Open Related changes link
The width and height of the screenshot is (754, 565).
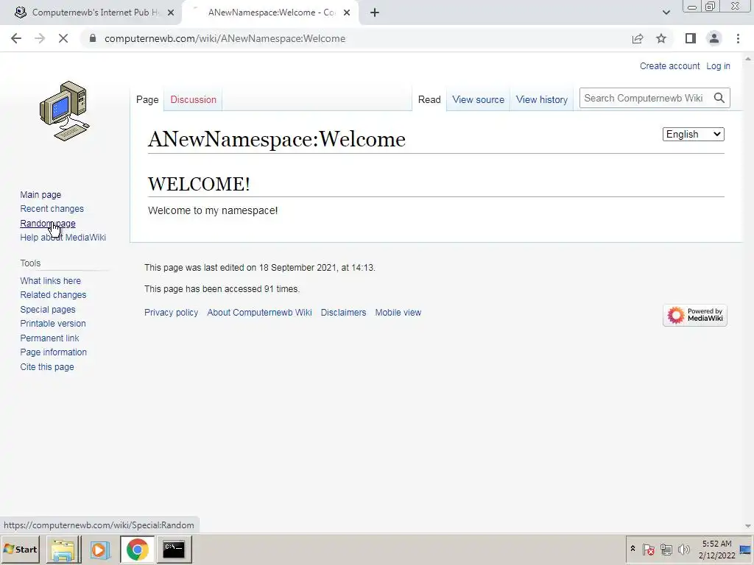pyautogui.click(x=53, y=295)
